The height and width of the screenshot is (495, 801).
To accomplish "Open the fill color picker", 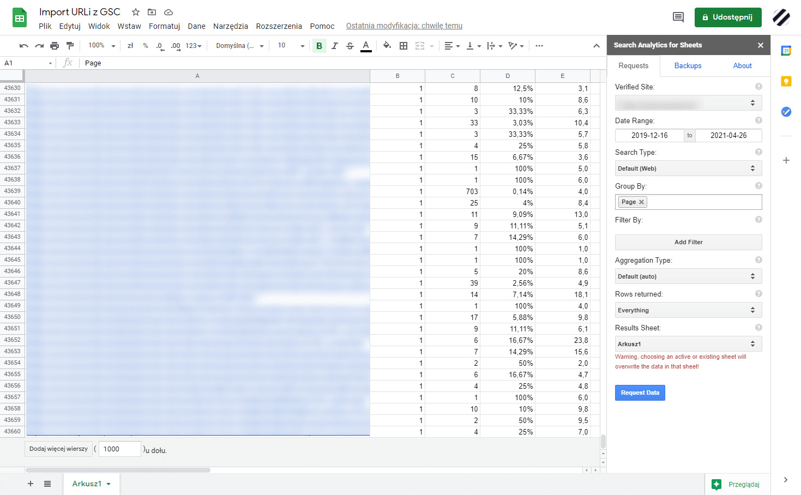I will click(387, 46).
